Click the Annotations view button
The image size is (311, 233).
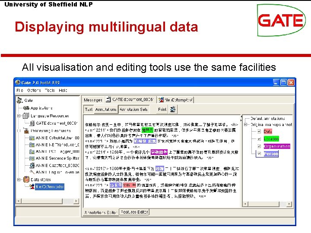(106, 109)
